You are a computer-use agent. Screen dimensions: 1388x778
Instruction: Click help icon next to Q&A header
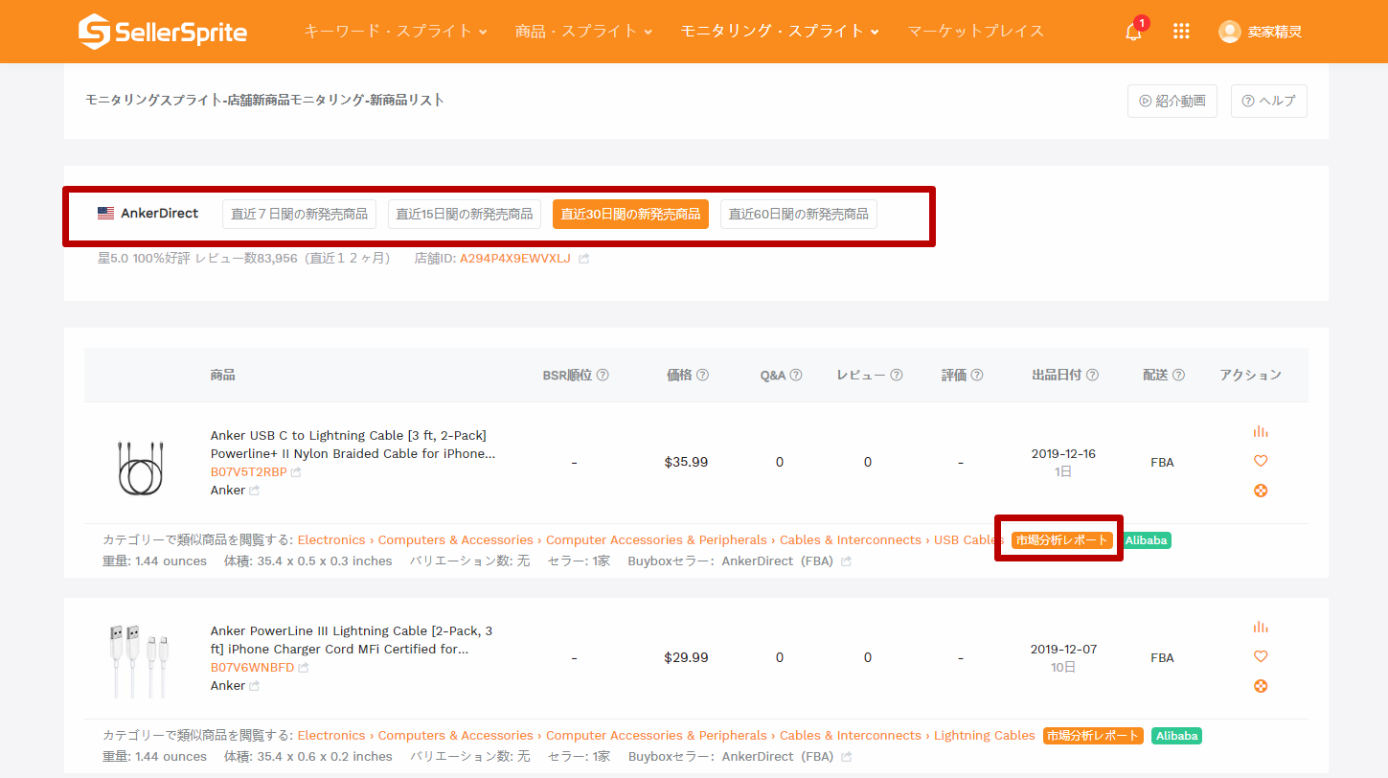(795, 376)
